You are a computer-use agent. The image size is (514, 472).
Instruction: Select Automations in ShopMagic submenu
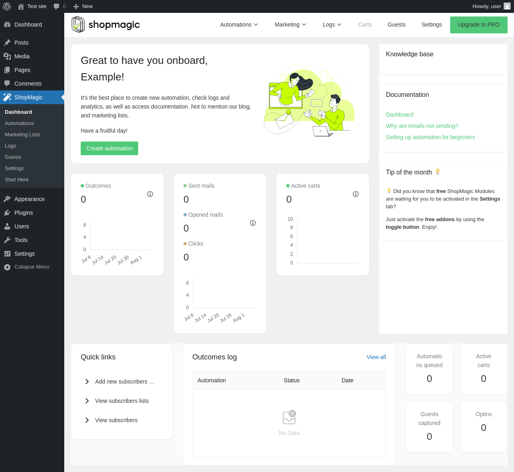(19, 123)
